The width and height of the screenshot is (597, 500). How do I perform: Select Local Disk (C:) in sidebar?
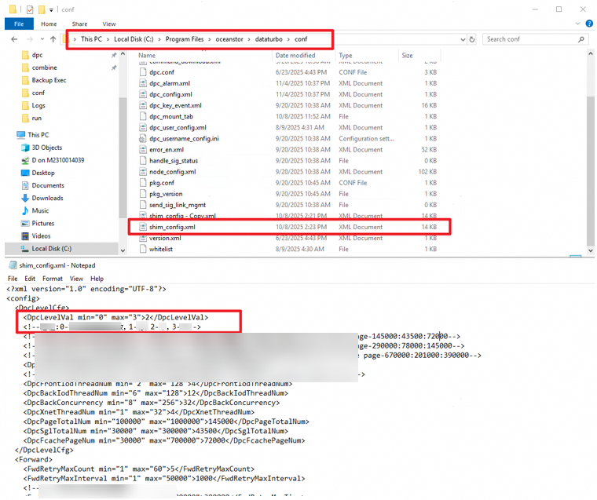click(x=51, y=249)
